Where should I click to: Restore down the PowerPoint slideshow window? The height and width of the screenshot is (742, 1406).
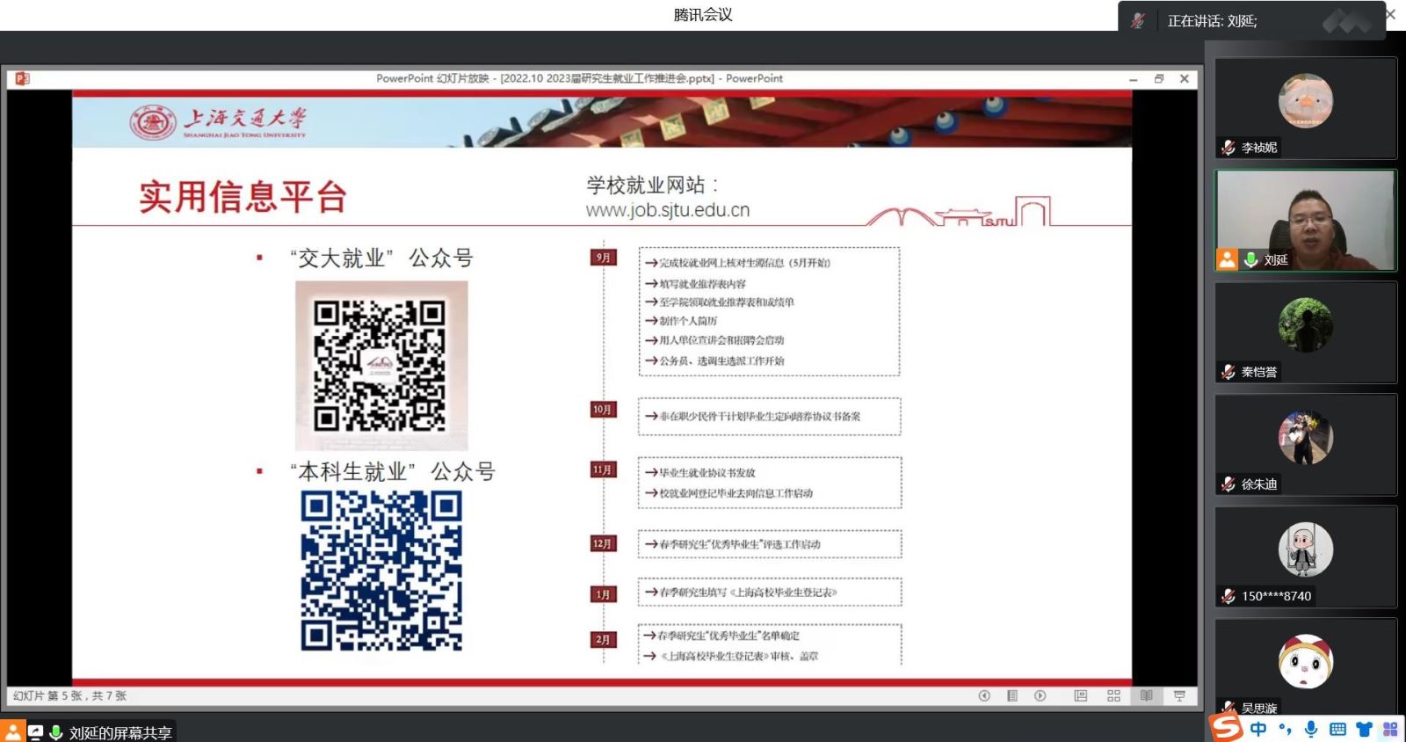(x=1159, y=78)
